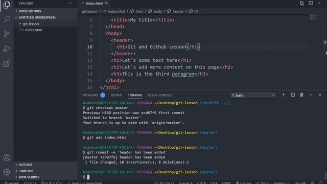Viewport: 327px width, 184px height.
Task: Open the Source Control view
Action: point(7,34)
